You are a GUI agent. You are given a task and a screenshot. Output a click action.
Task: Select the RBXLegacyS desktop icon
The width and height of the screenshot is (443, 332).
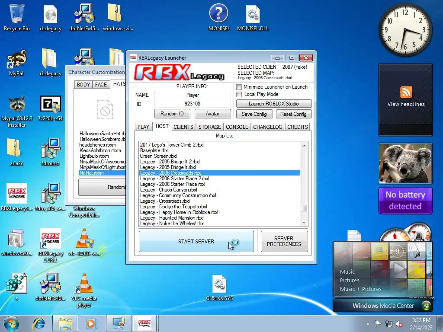pyautogui.click(x=17, y=197)
